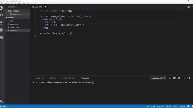Switch to the Problems panel tab

point(40,78)
